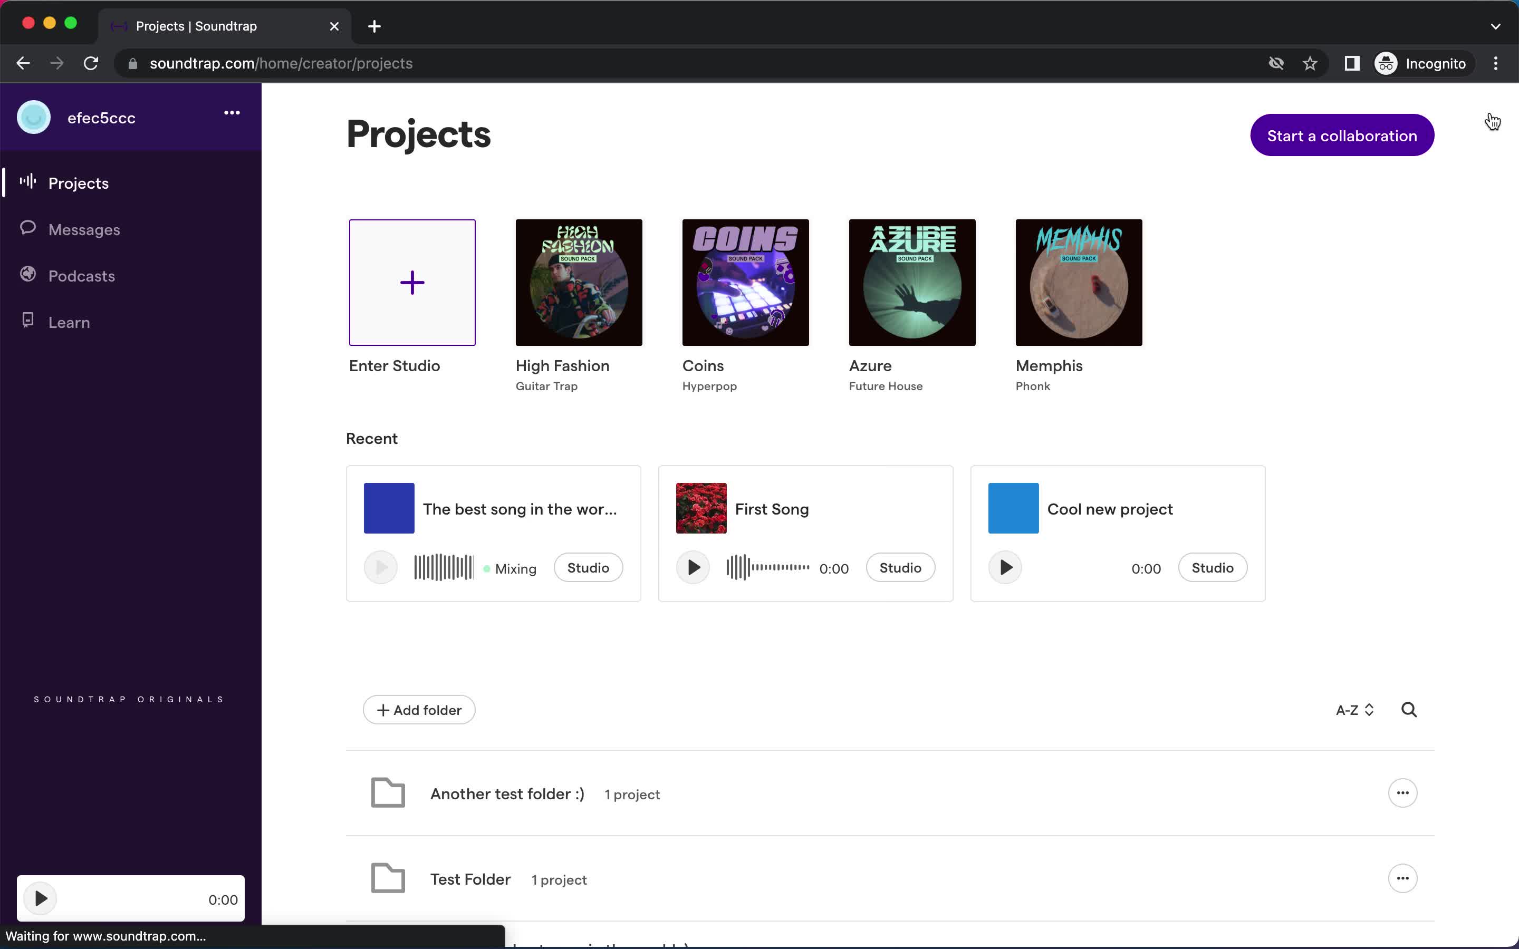Toggle sort order A-Z dropdown
The width and height of the screenshot is (1519, 949).
point(1353,710)
